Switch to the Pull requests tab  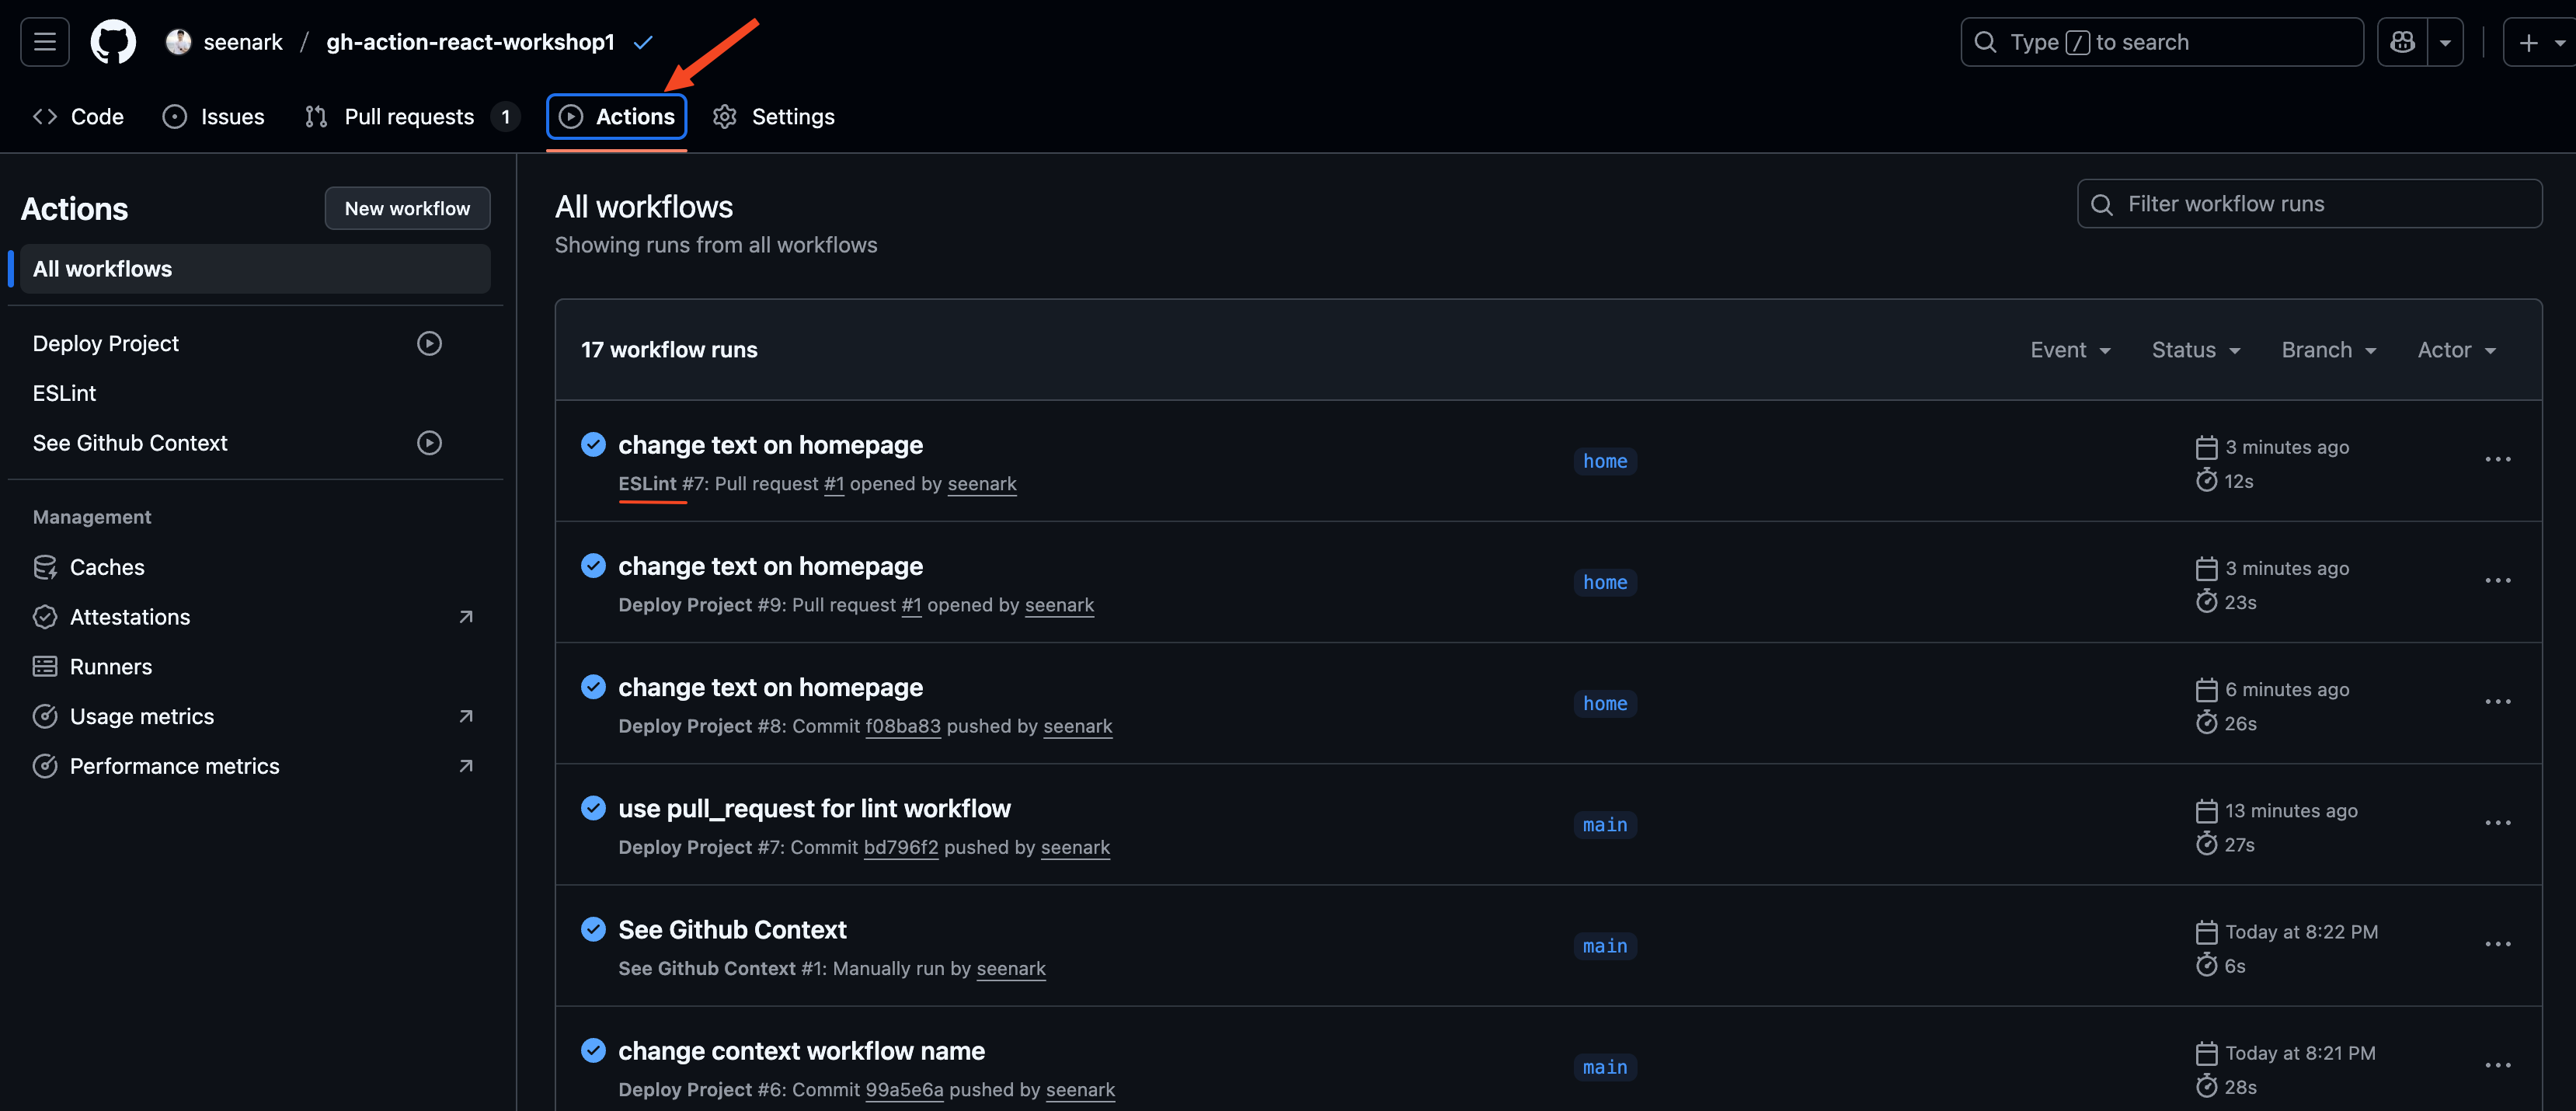408,117
